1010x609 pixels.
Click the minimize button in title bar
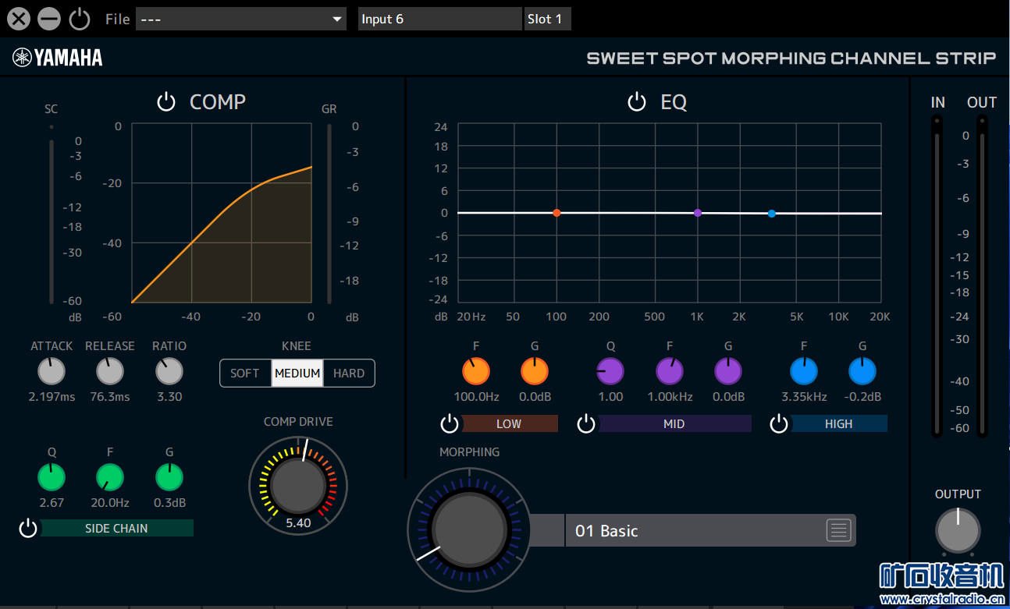tap(49, 19)
